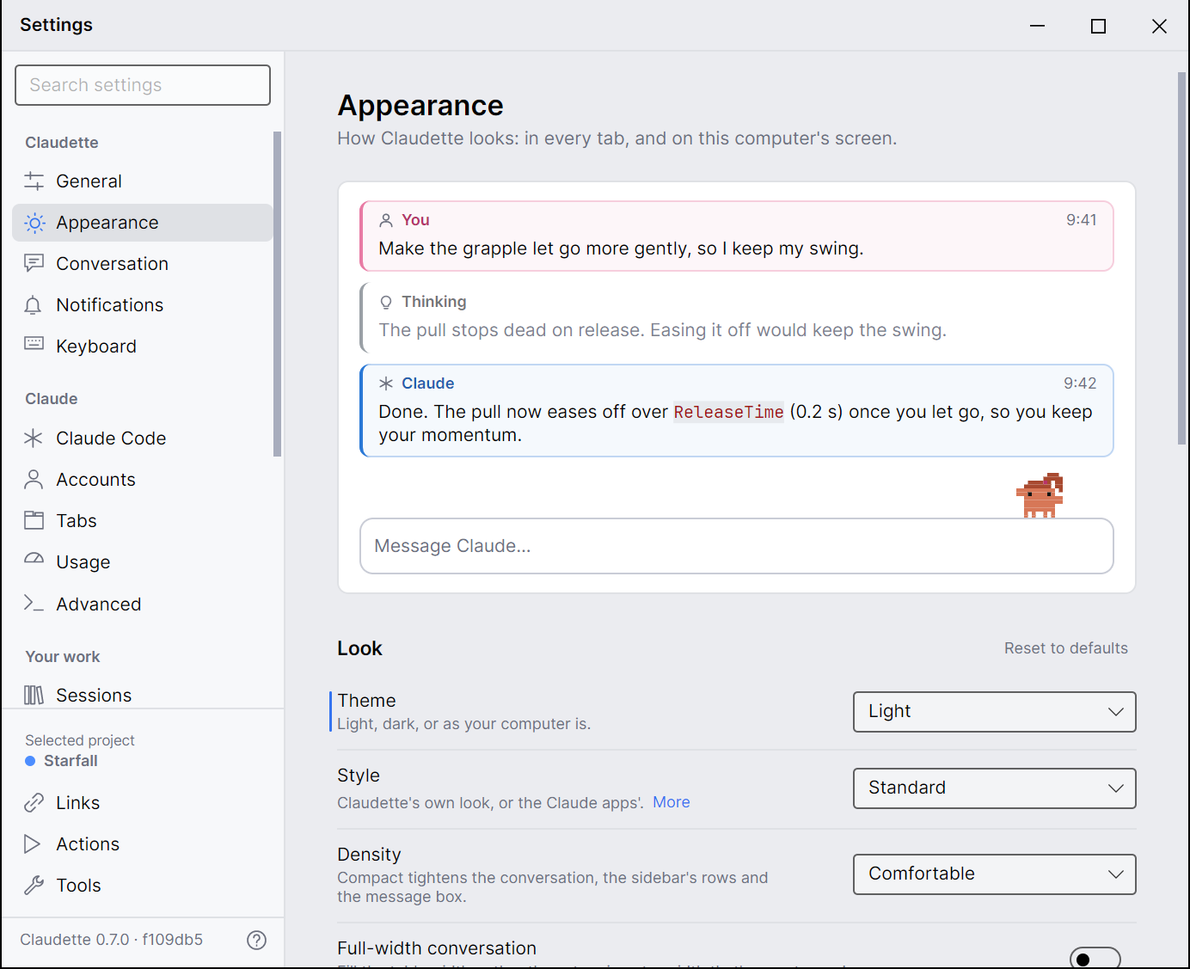Click the sidebar navigation scrollbar

[277, 294]
